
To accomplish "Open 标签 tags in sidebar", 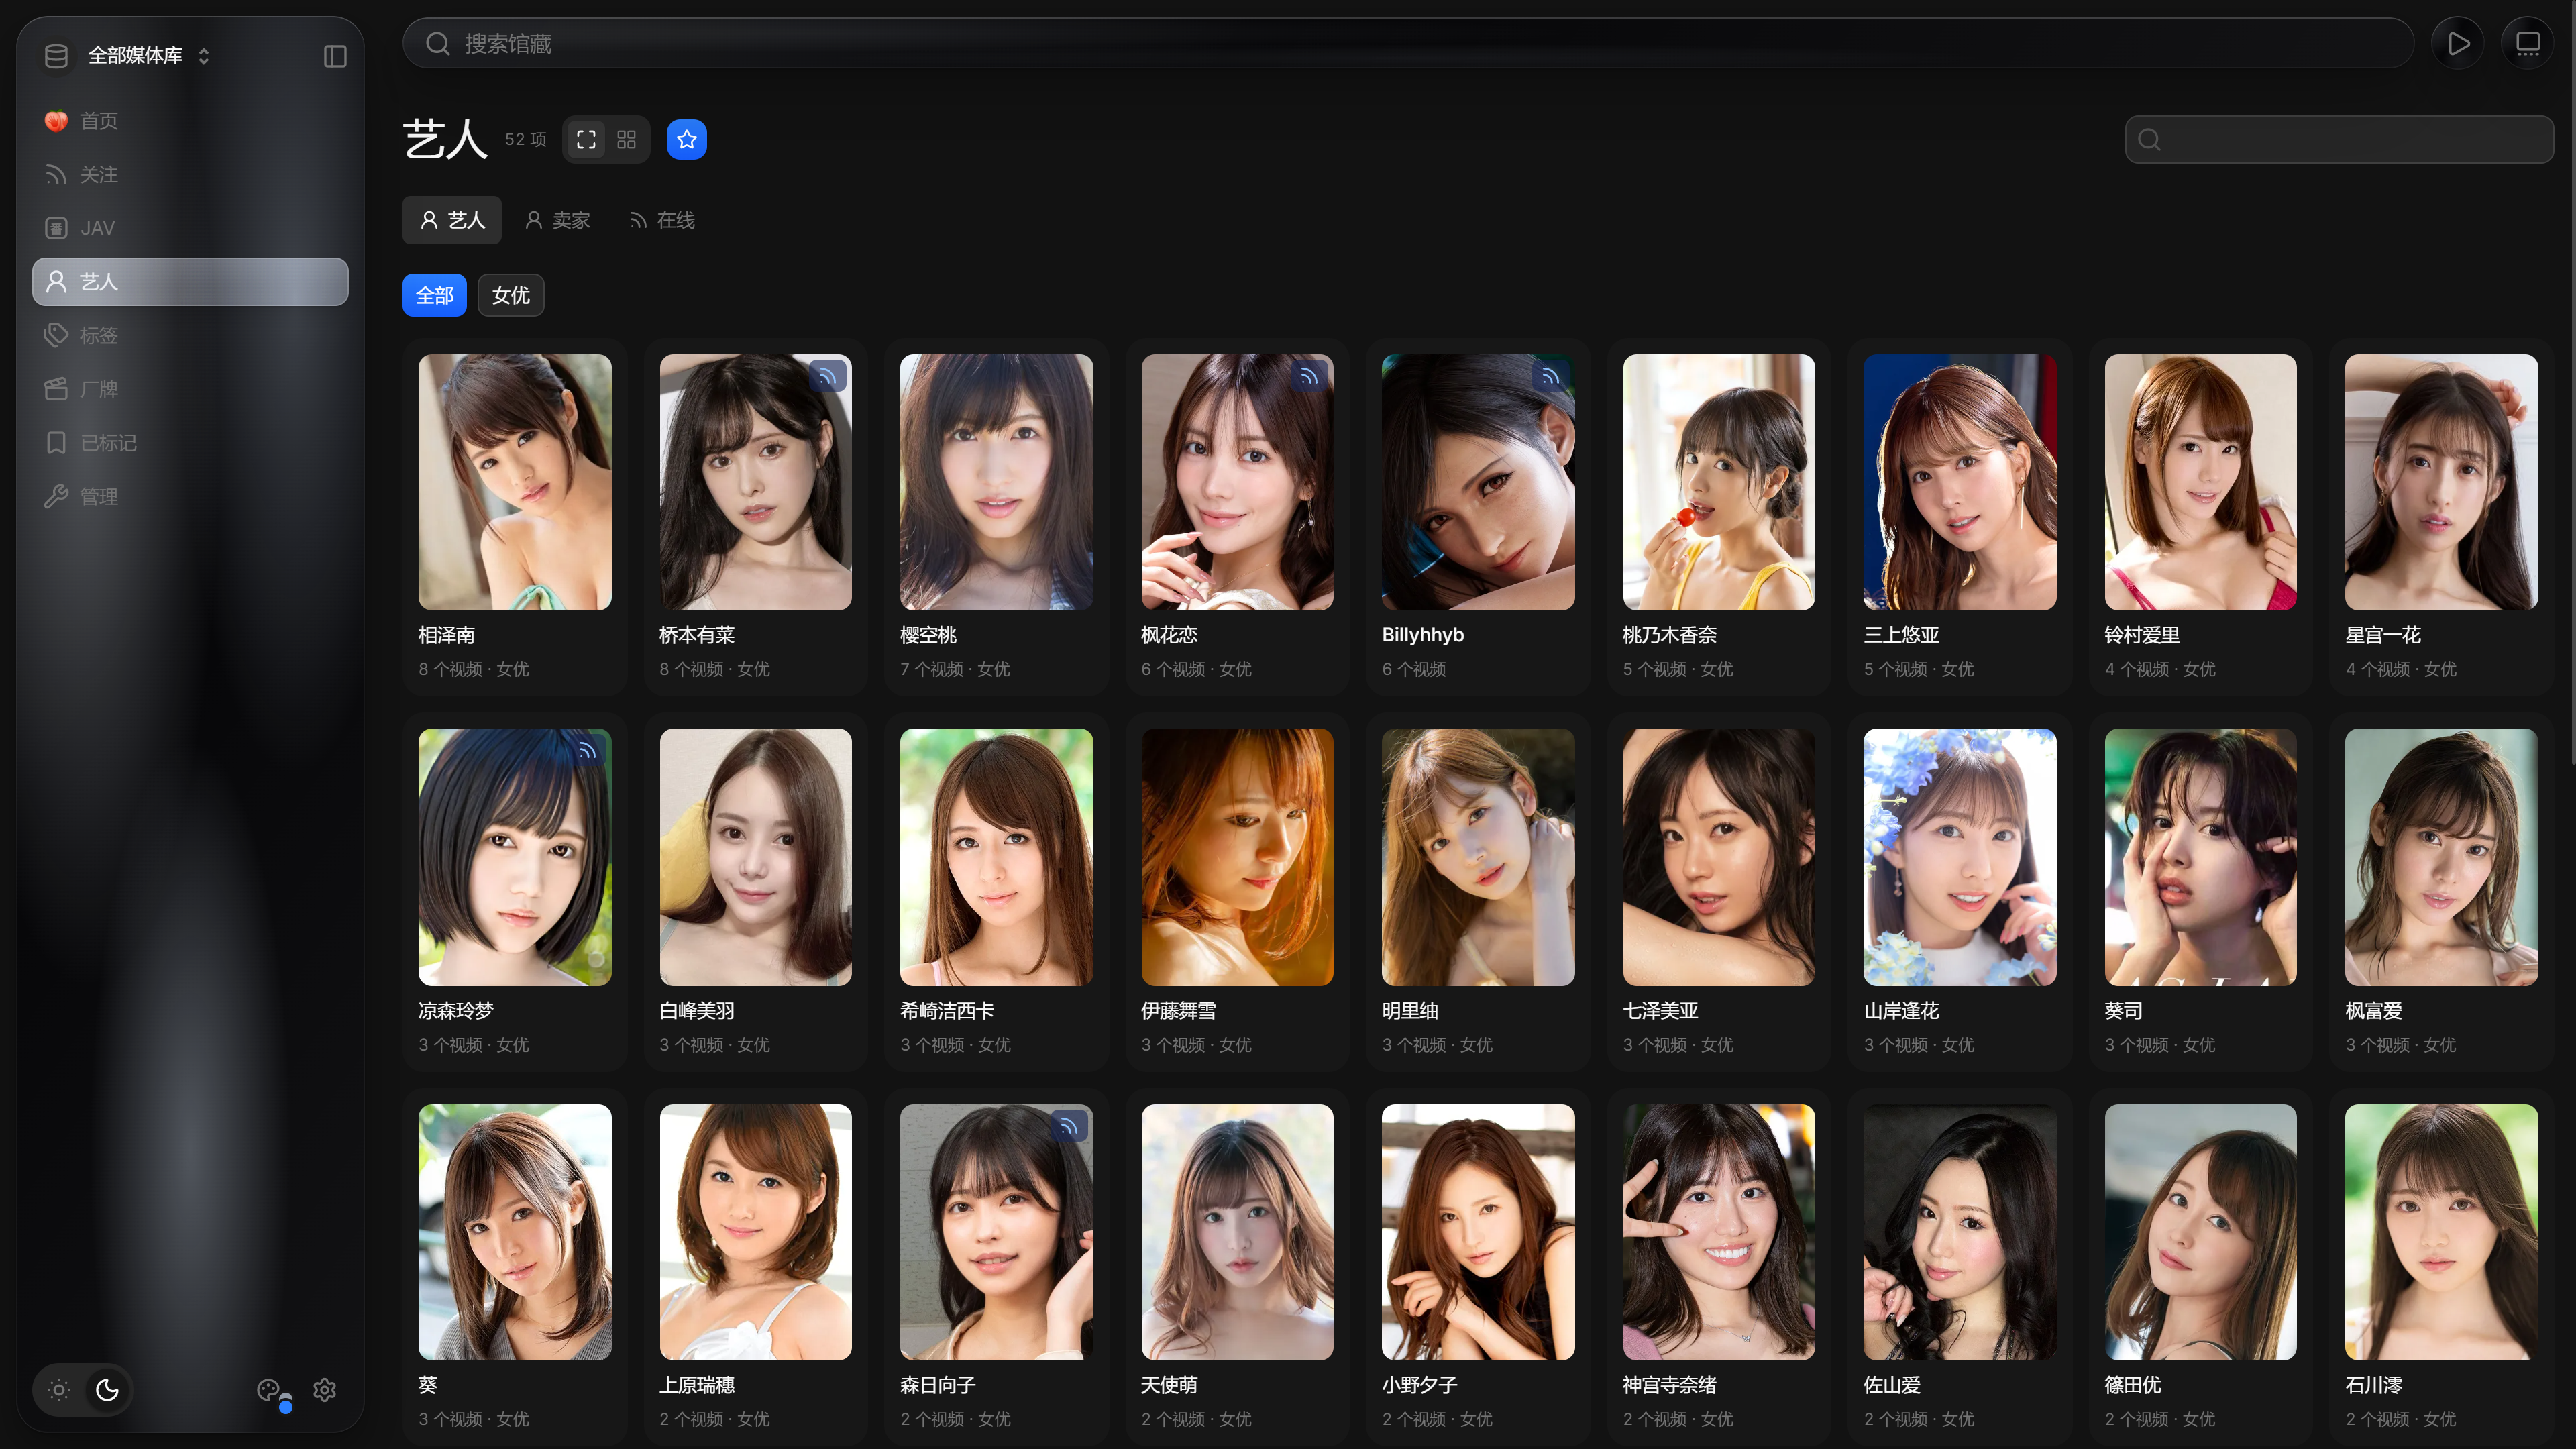I will [x=190, y=335].
